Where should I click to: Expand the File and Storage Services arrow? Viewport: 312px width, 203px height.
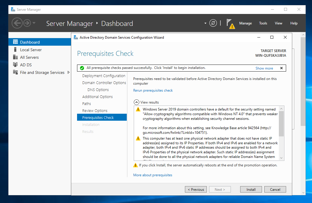coord(68,72)
